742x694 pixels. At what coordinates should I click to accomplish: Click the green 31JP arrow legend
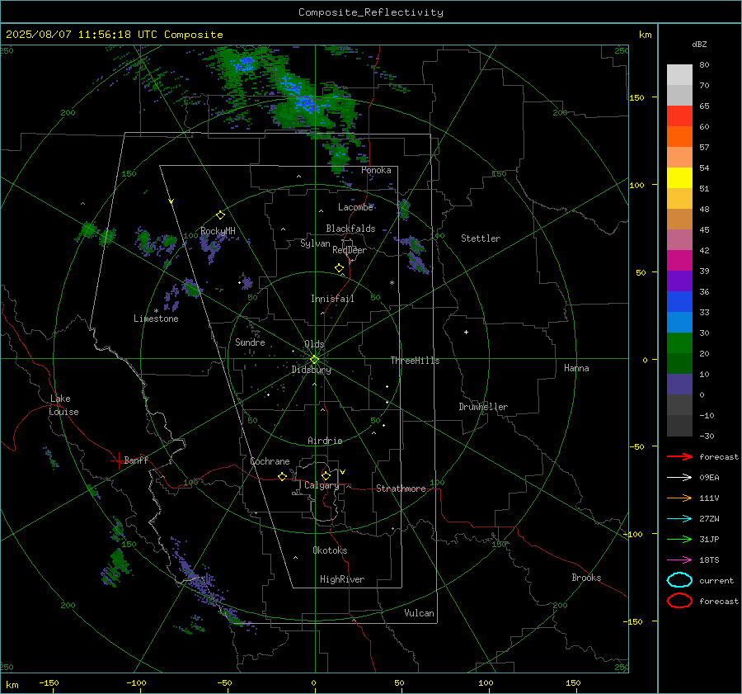coord(679,539)
